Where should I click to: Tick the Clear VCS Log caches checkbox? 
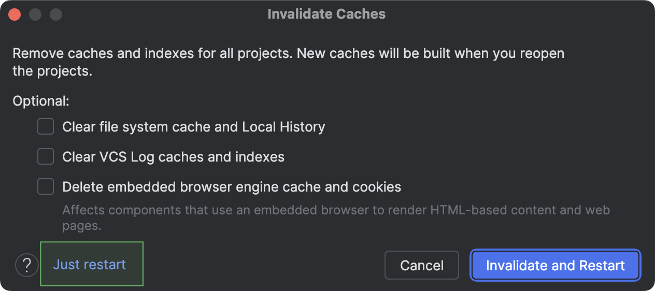[x=46, y=156]
